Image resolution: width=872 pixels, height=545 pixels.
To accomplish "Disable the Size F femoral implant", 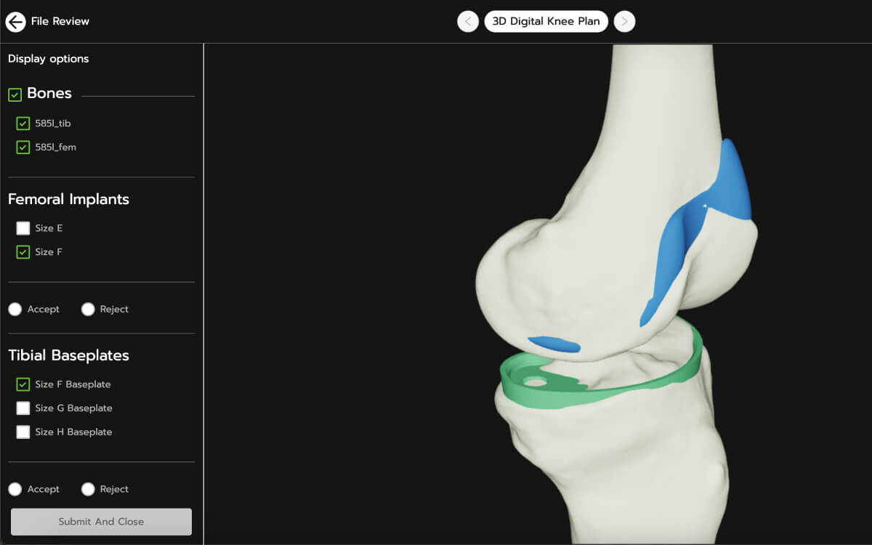I will 23,252.
